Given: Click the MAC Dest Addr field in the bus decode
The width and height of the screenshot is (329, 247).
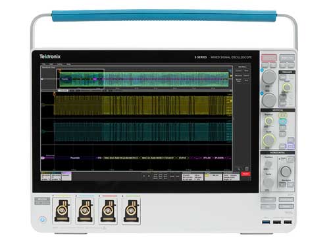Looking at the screenshot, I should tap(121, 157).
